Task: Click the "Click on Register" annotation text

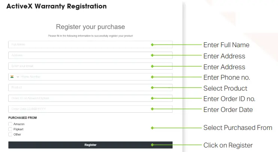Action: coord(228,145)
